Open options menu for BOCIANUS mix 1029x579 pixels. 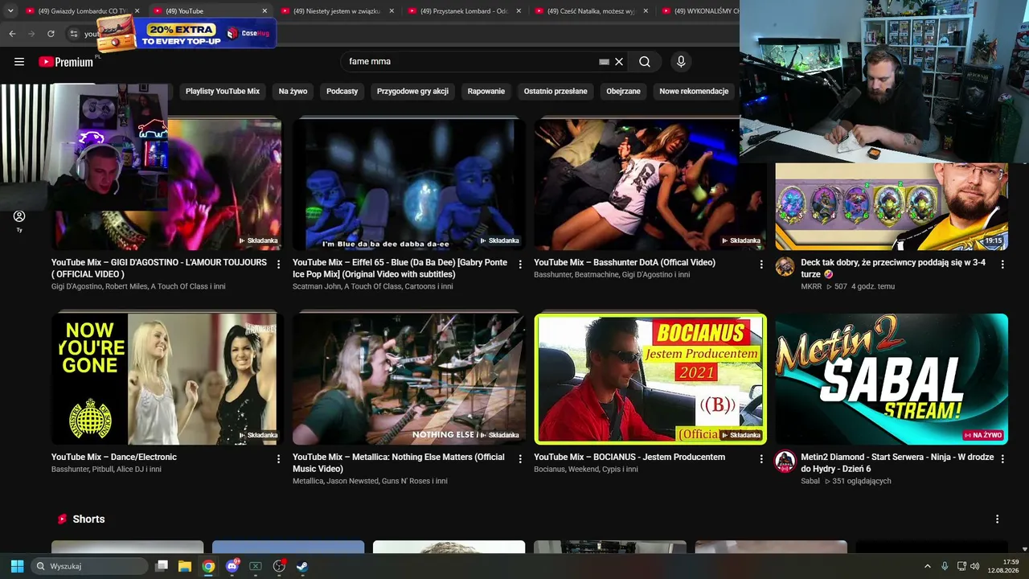point(761,458)
